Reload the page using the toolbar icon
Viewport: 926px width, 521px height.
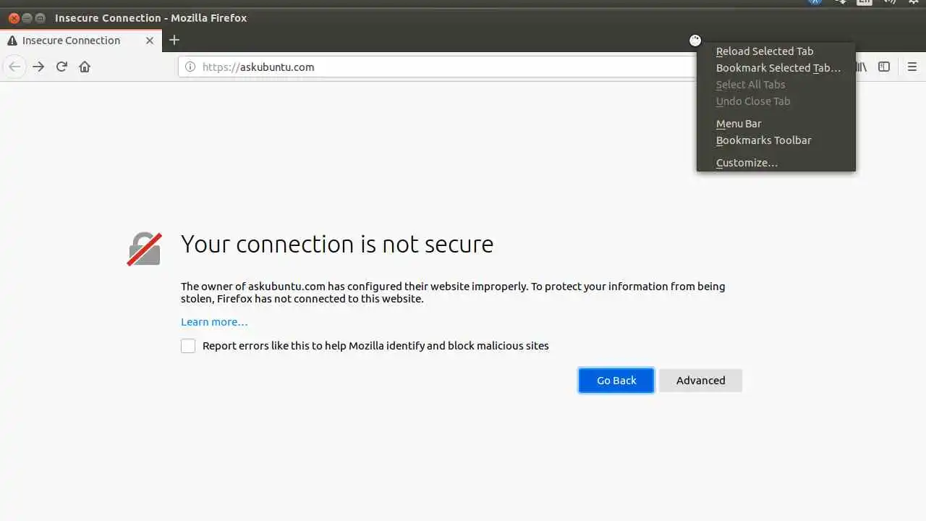click(x=61, y=67)
